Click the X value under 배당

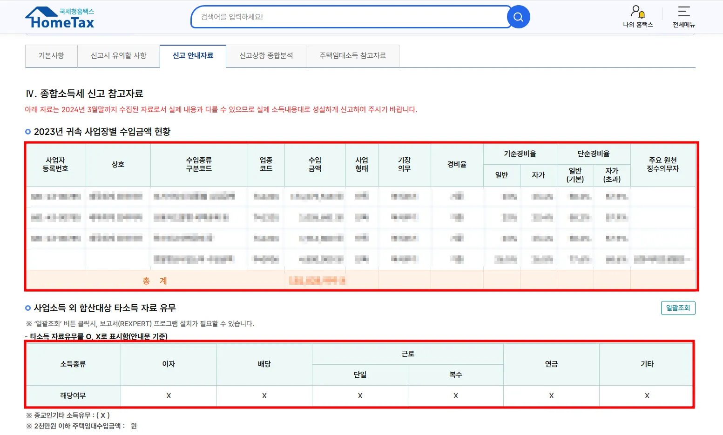click(264, 396)
